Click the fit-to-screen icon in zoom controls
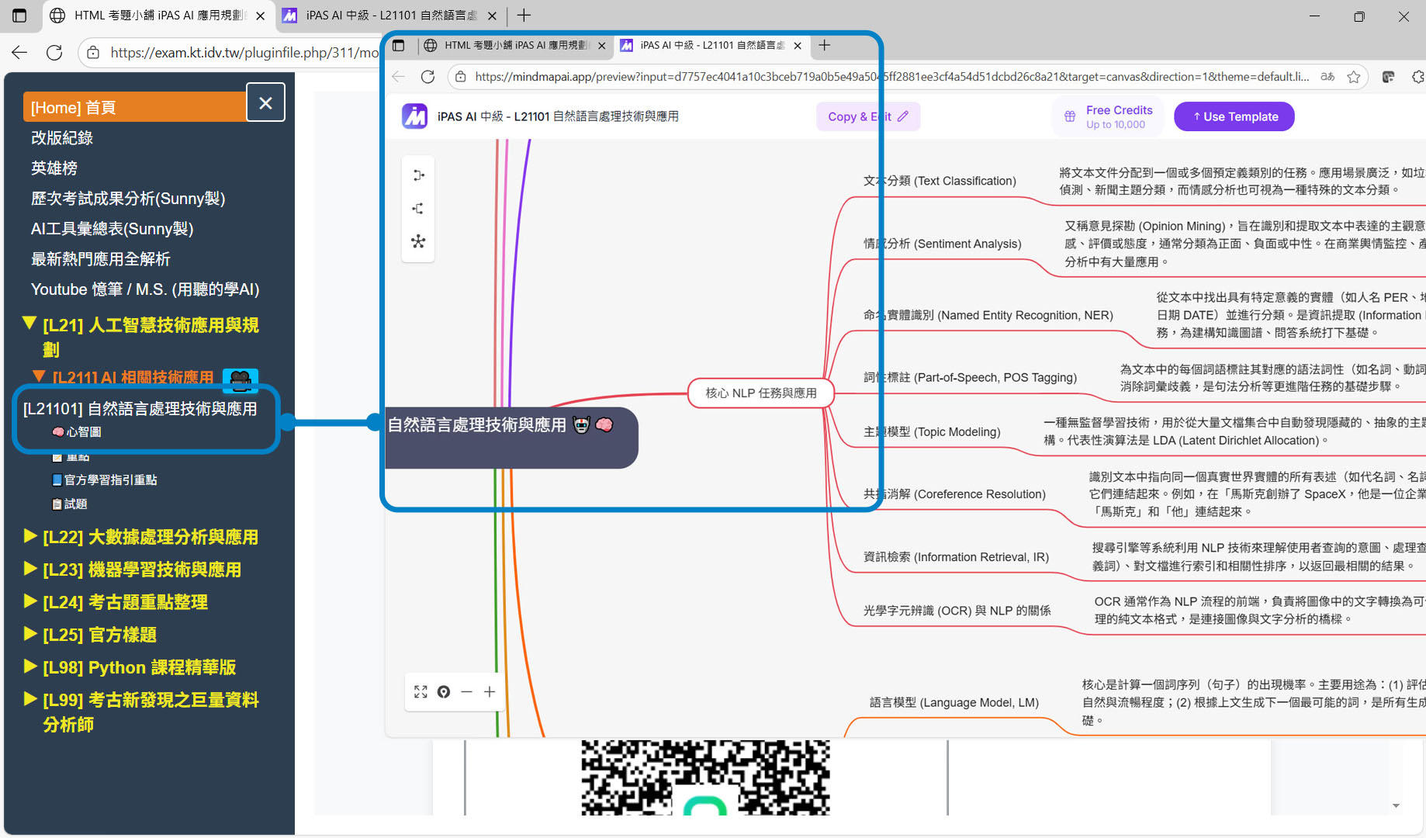 [421, 691]
